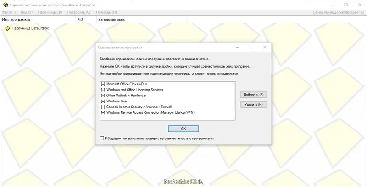Open the Файл (F) menu
Screen dimensions: 367x187
9,12
